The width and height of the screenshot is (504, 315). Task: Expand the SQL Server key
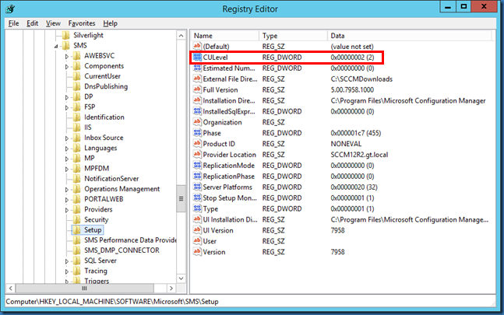pyautogui.click(x=67, y=261)
